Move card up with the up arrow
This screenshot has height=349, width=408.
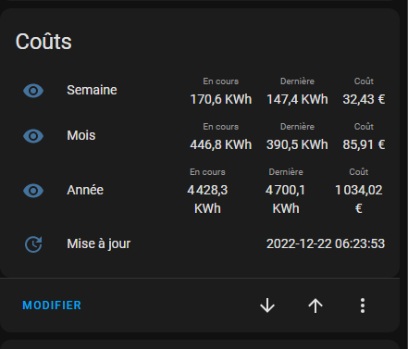[x=315, y=305]
